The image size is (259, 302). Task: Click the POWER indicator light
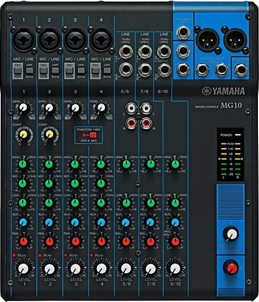pyautogui.click(x=238, y=135)
